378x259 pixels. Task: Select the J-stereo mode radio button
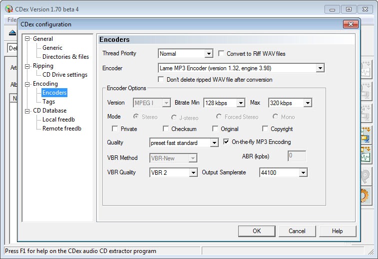pos(174,118)
